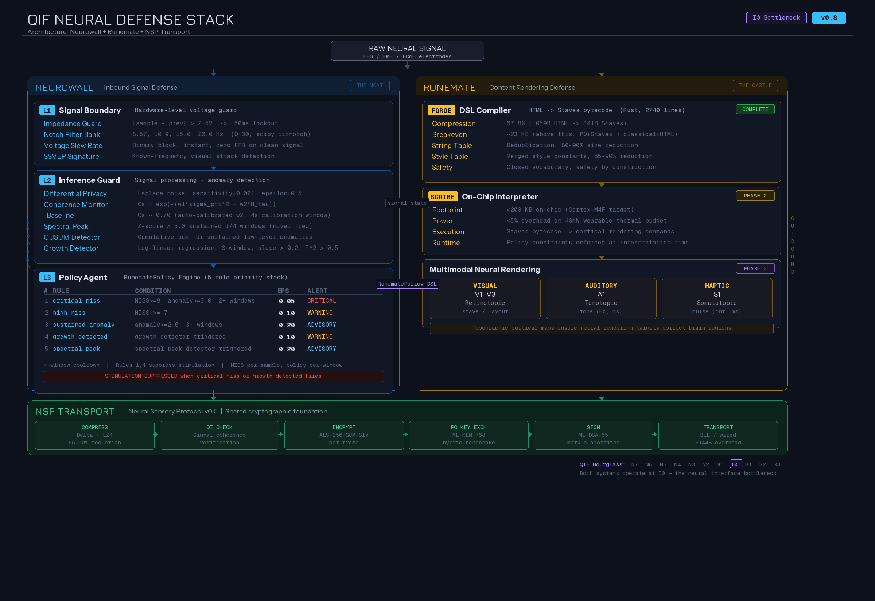Select the growth_detected rule row

213,337
